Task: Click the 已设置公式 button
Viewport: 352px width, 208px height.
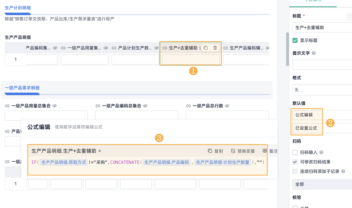Action: click(322, 128)
